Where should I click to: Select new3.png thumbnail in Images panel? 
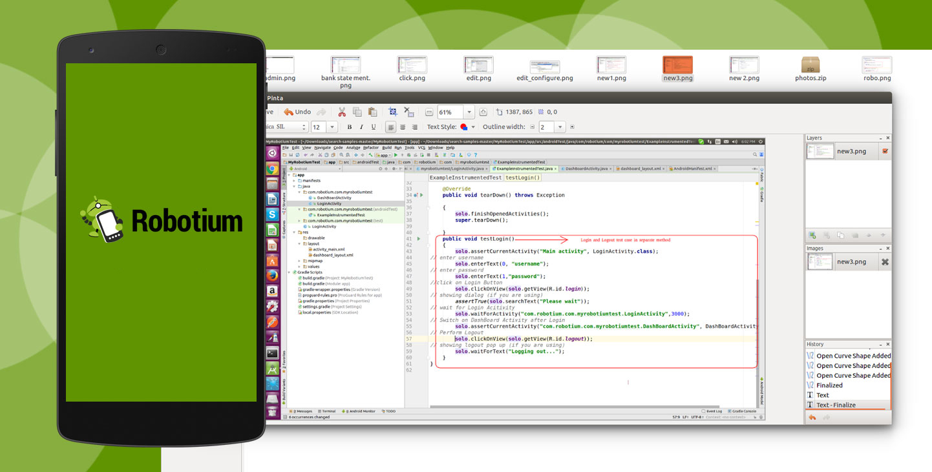click(x=820, y=262)
